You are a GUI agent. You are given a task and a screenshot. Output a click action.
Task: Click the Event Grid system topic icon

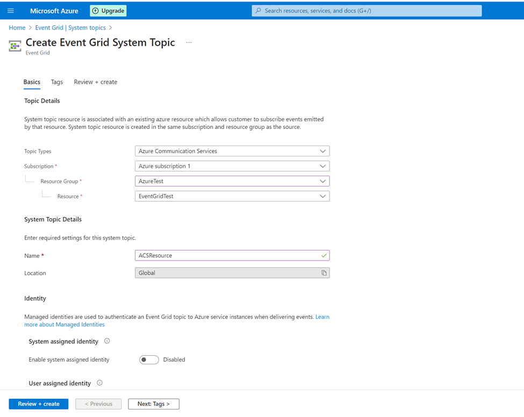(x=15, y=46)
